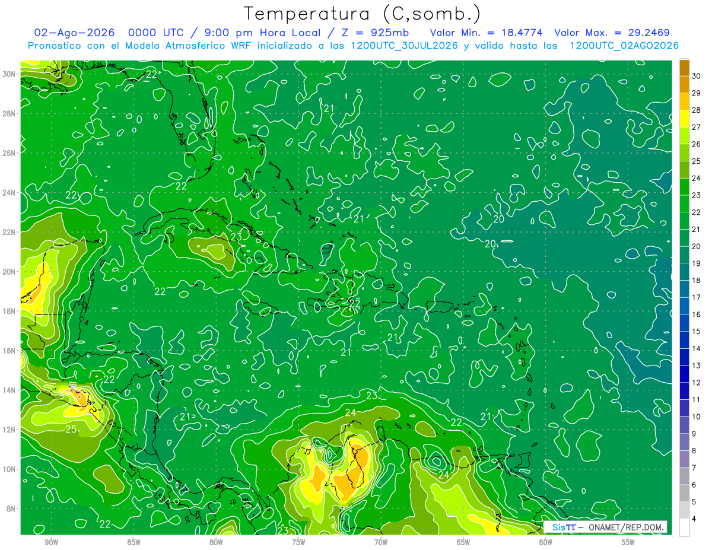Click the dark orange swatch above 30 on the color scale
Image resolution: width=712 pixels, height=550 pixels.
click(684, 68)
